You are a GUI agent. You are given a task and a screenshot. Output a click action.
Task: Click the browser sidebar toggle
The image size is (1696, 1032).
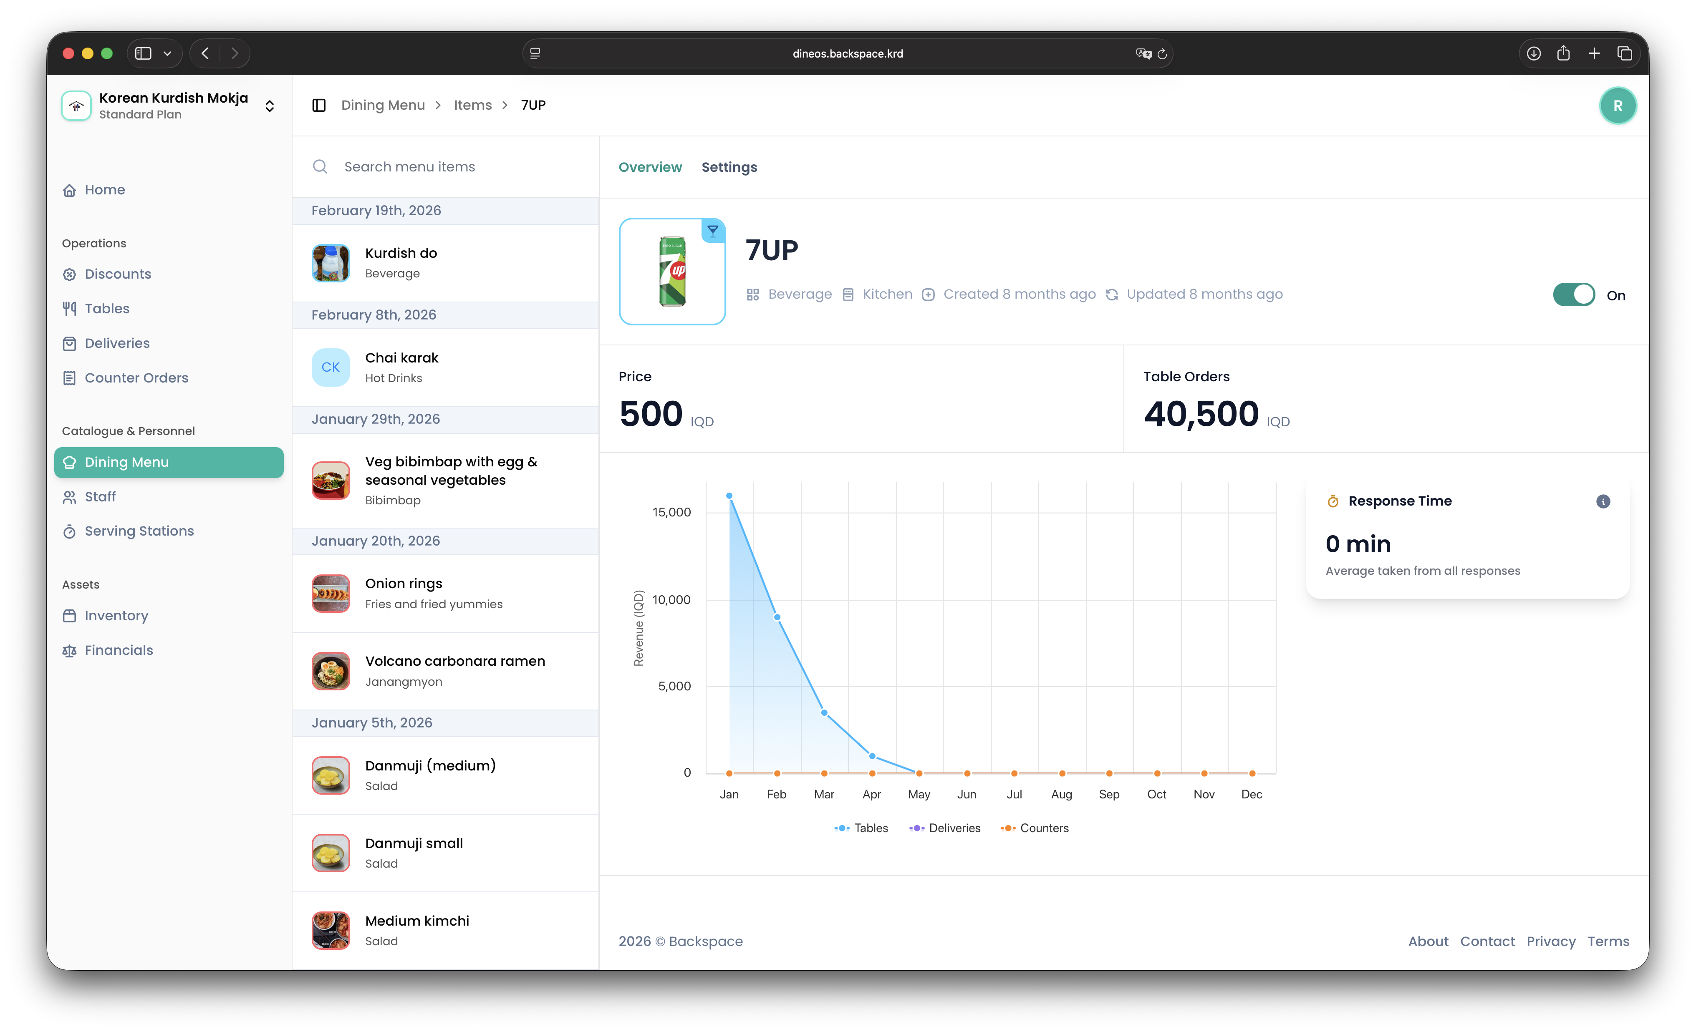tap(143, 54)
